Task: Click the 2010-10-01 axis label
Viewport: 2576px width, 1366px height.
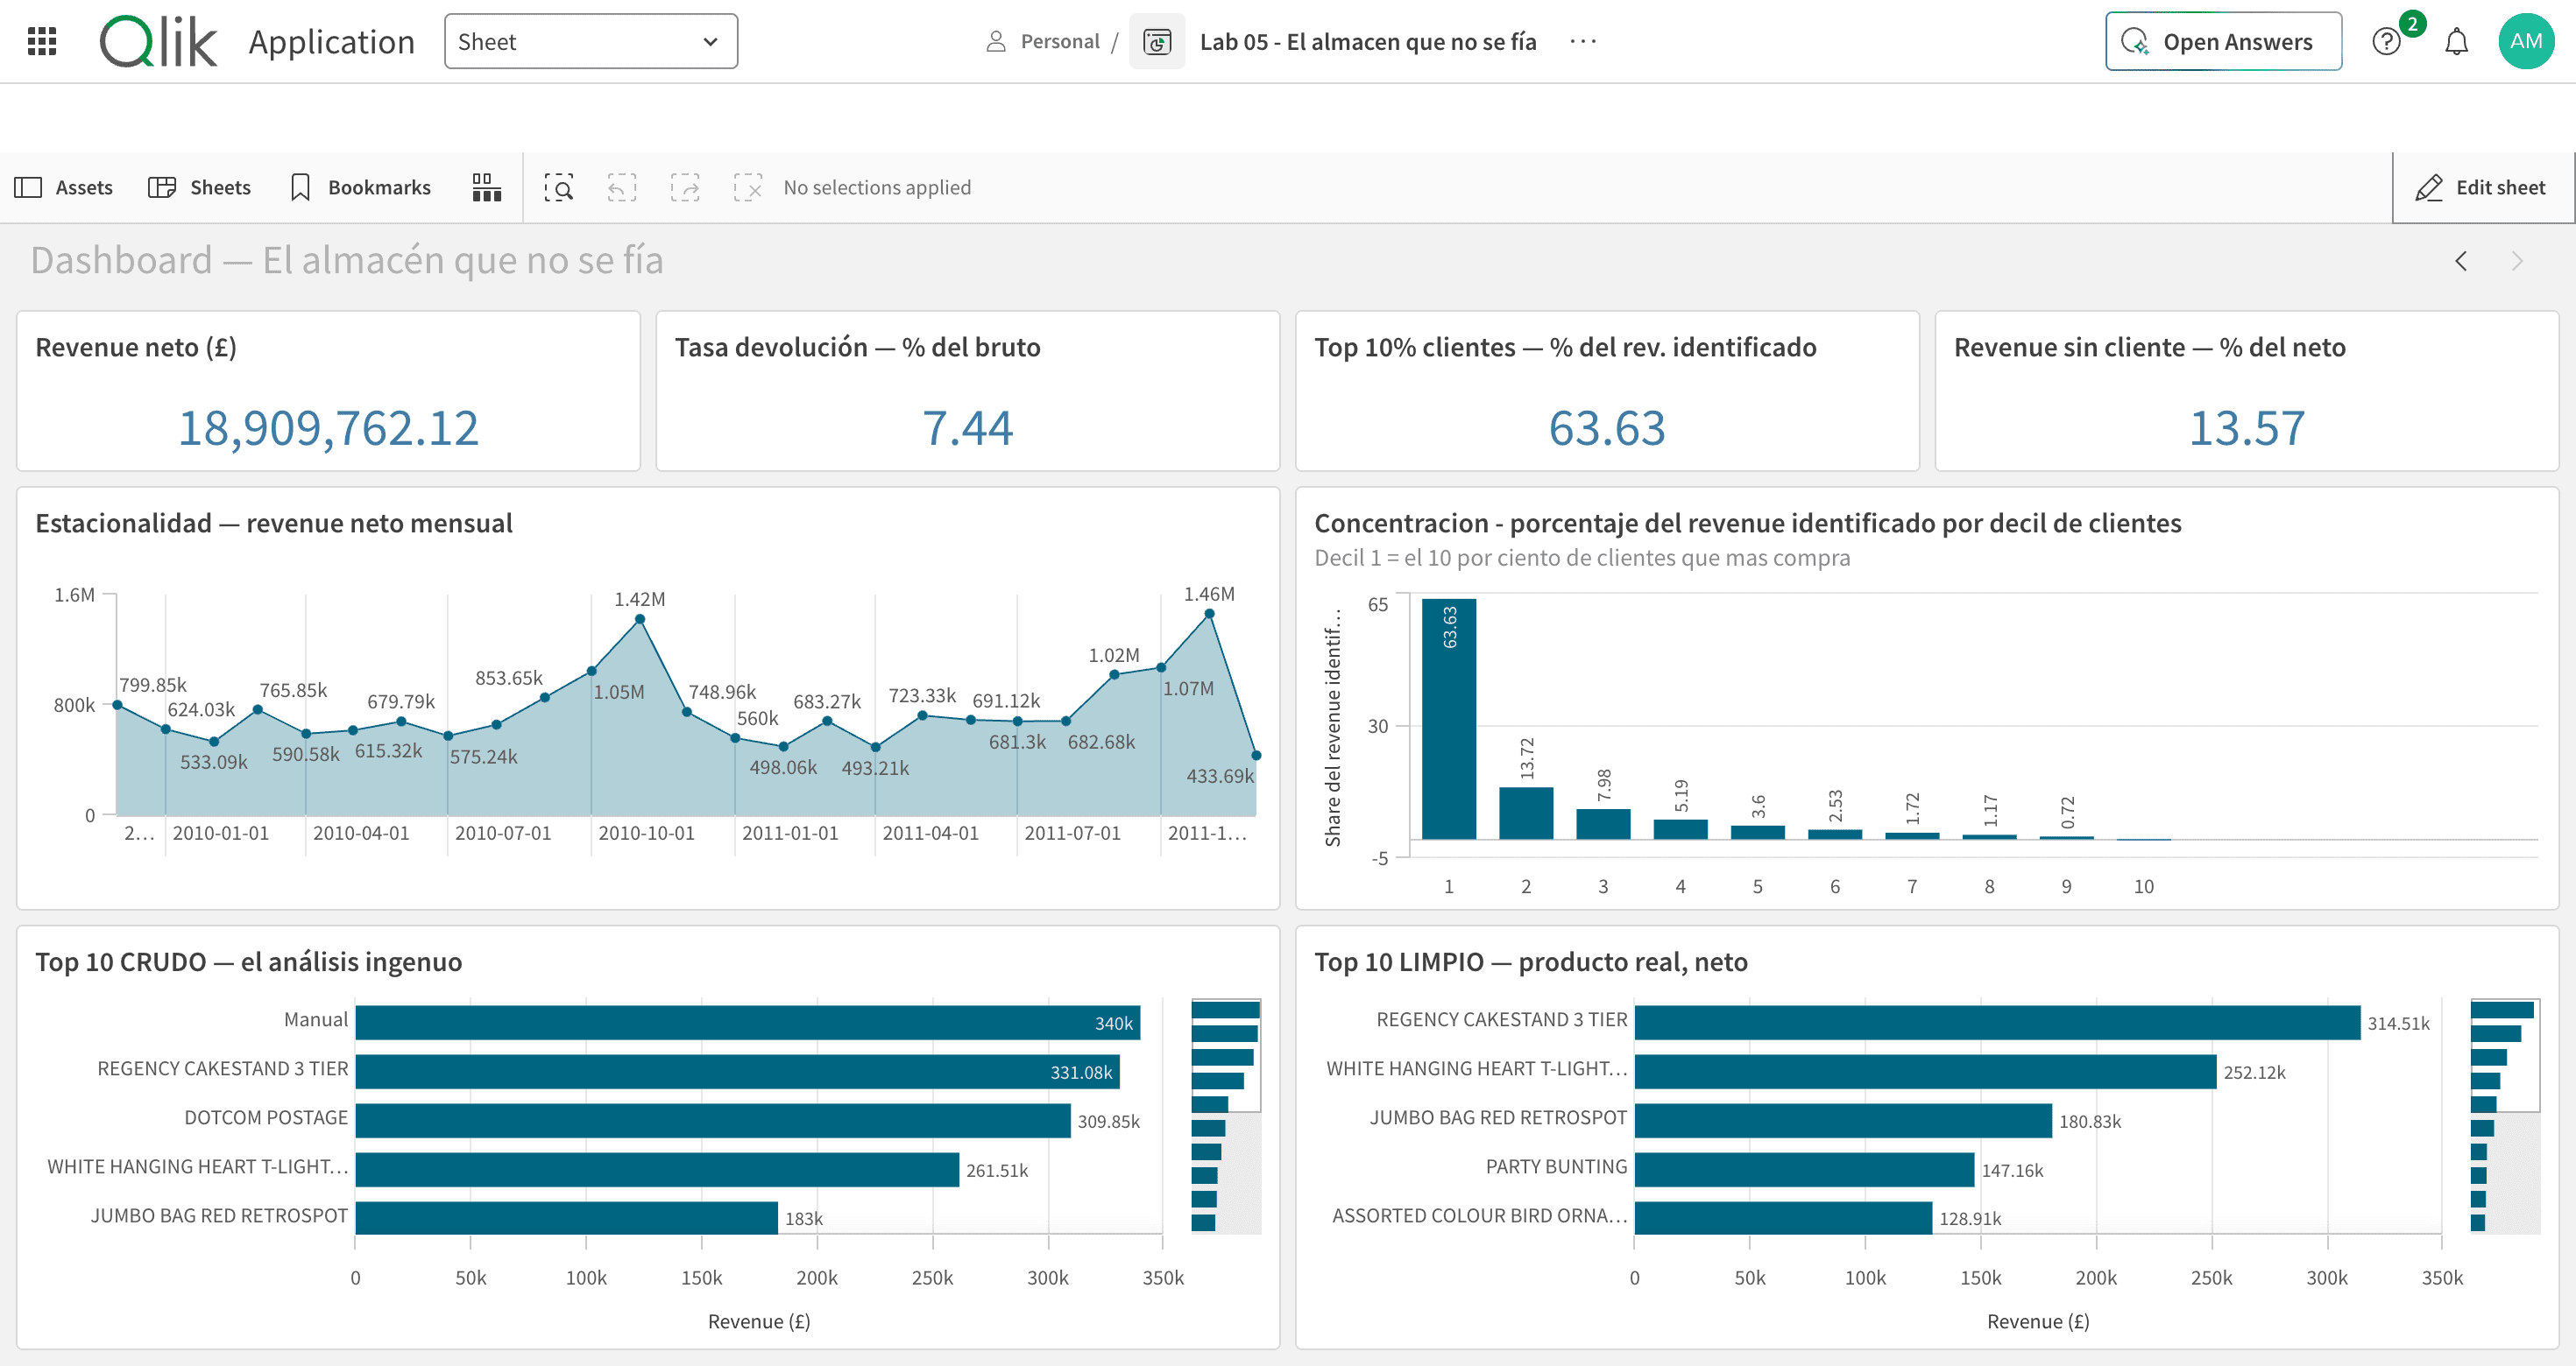Action: [x=646, y=833]
